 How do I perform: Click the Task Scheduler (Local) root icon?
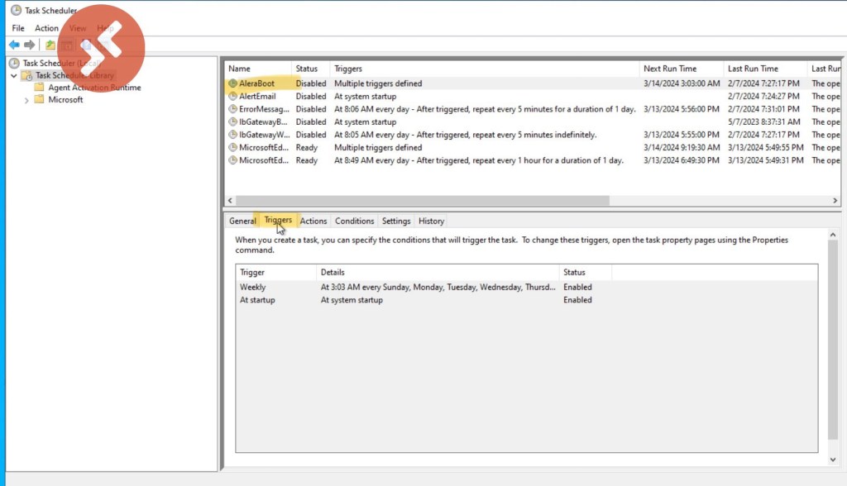14,63
